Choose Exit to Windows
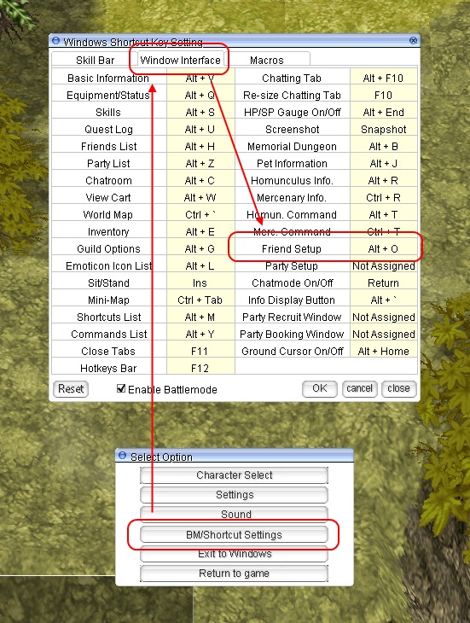Screen dimensions: 470x623 click(235, 554)
